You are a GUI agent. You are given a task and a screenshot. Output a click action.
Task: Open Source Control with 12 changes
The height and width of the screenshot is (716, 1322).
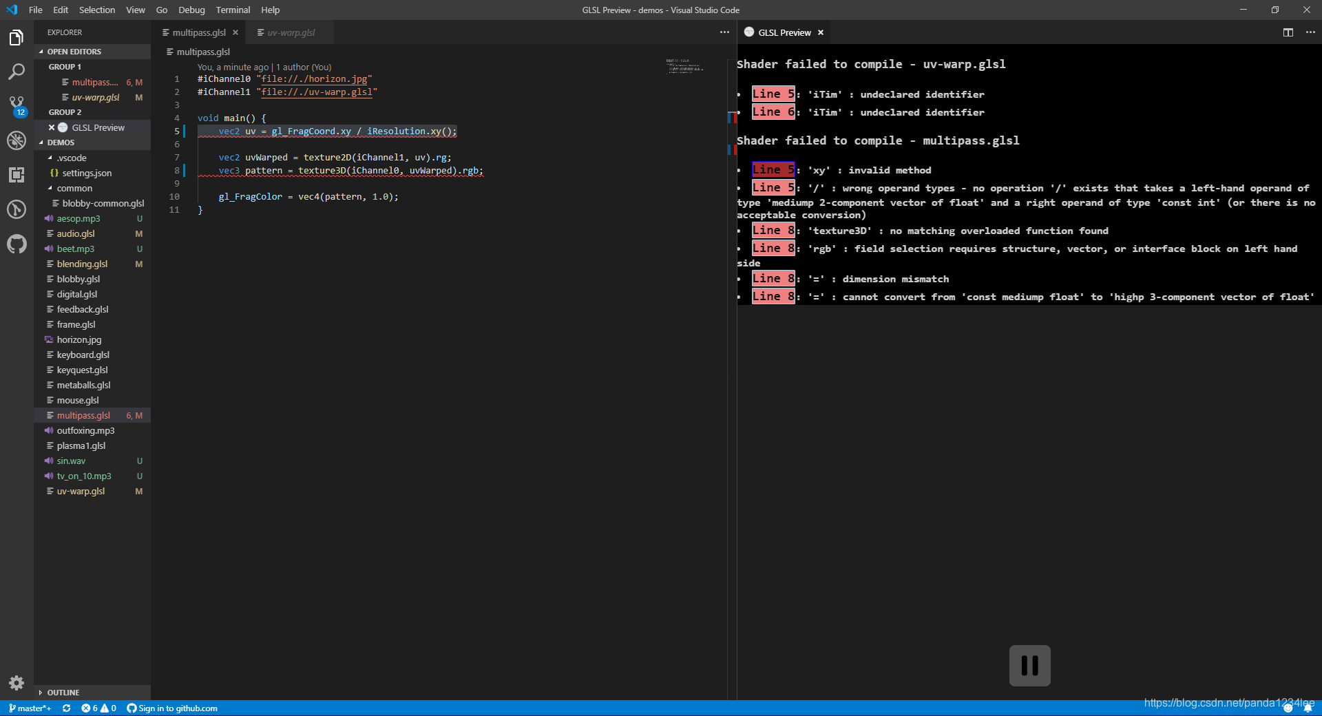click(17, 106)
